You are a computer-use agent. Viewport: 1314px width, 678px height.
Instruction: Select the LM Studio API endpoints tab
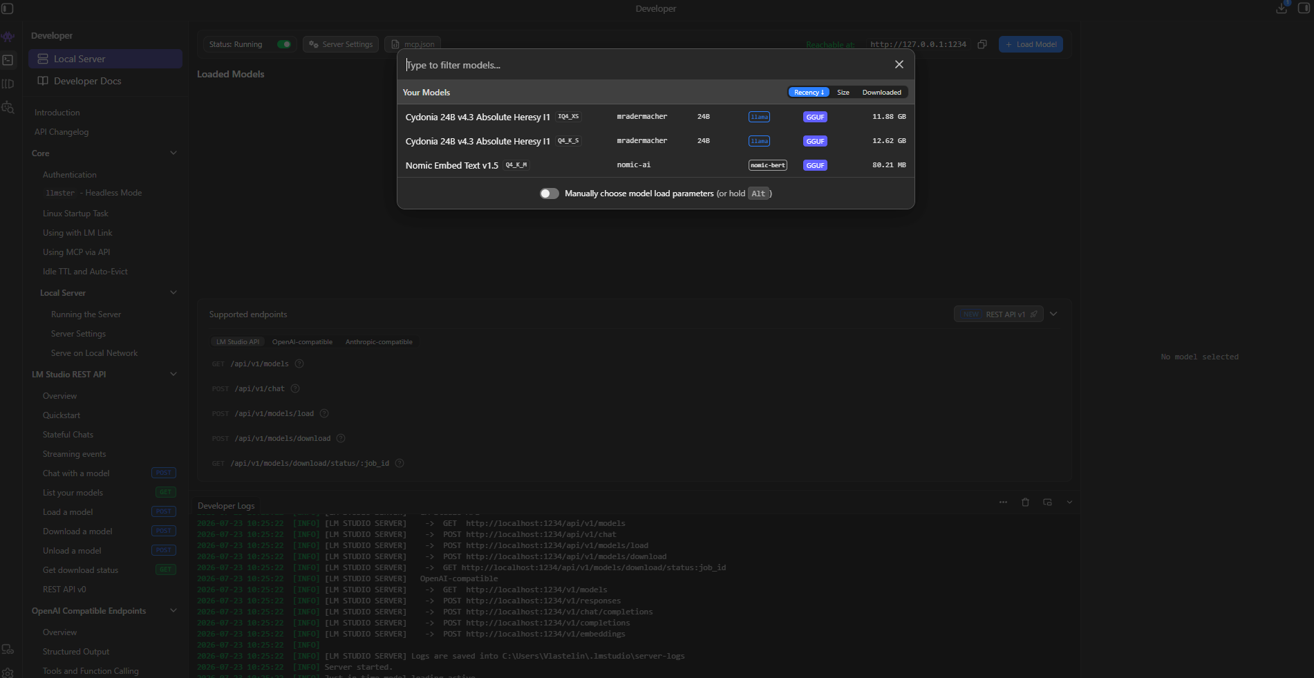237,342
